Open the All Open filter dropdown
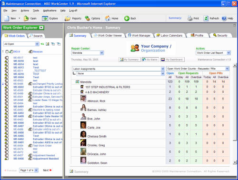Image resolution: width=238 pixels, height=180 pixels. coord(37,44)
